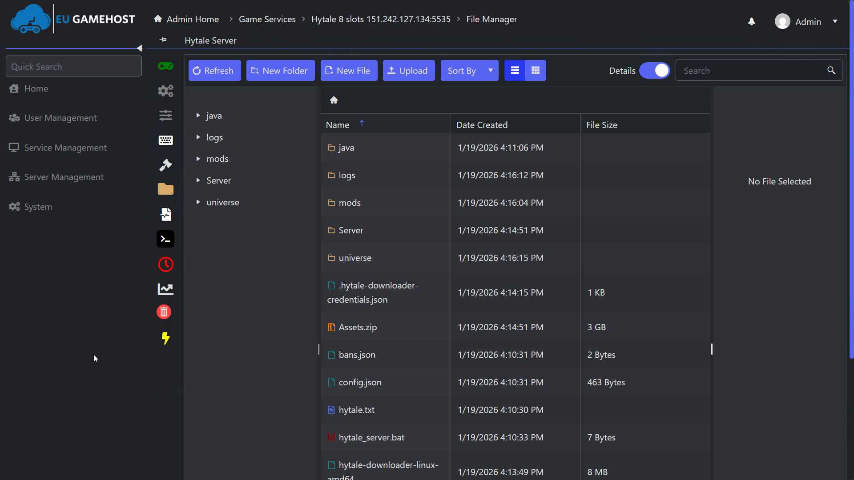
Task: Open the keyboard console icon
Action: click(x=165, y=140)
